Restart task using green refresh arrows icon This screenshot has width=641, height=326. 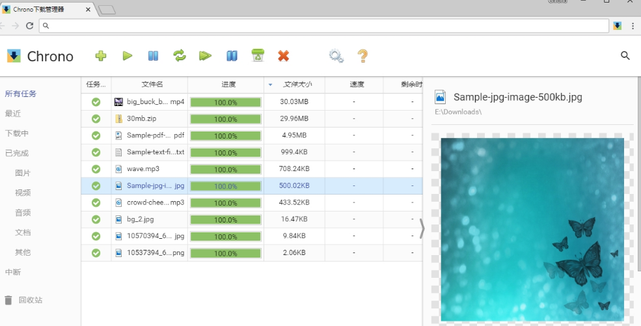(180, 55)
